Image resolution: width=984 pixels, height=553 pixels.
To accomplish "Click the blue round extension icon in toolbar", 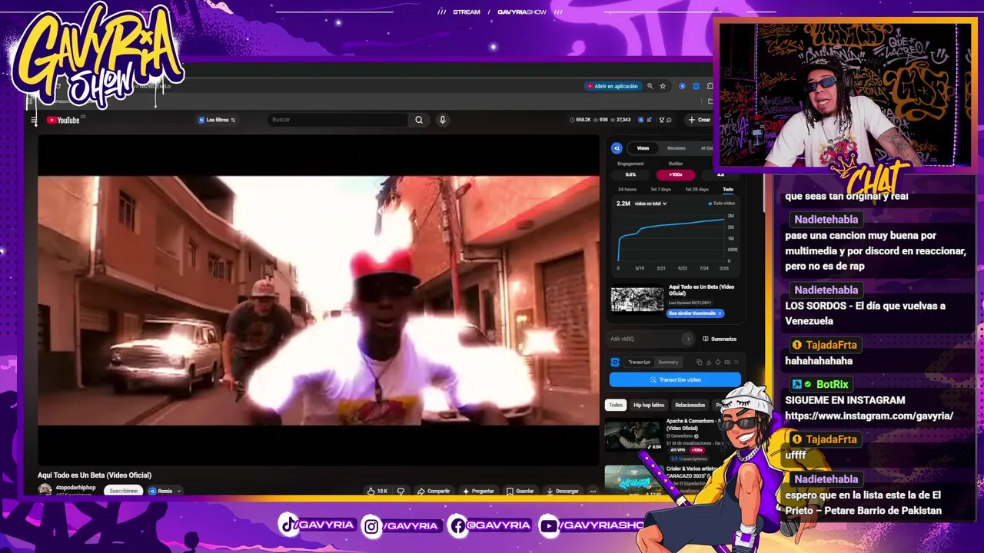I will pyautogui.click(x=682, y=86).
